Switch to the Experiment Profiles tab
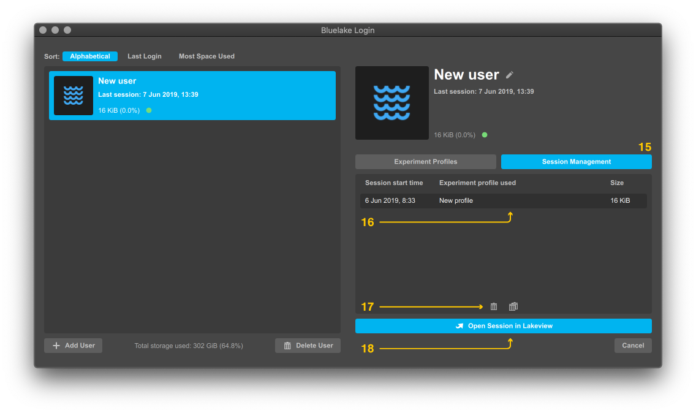 [425, 162]
